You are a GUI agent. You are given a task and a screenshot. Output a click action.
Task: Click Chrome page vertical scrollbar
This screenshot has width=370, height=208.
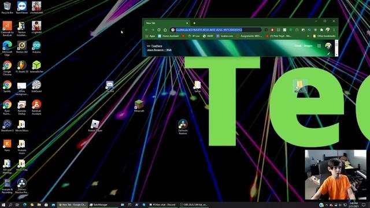336,48
